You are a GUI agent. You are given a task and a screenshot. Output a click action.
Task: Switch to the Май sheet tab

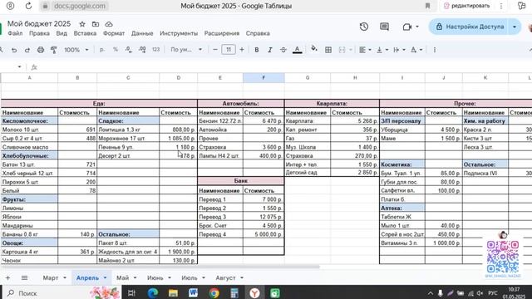pos(122,278)
